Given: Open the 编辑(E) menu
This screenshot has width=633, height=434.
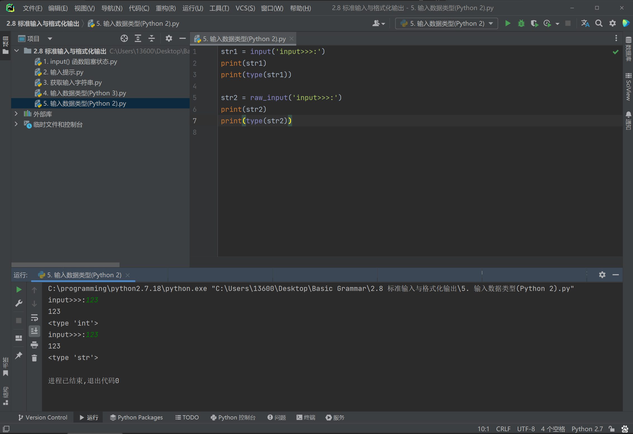Looking at the screenshot, I should [58, 8].
